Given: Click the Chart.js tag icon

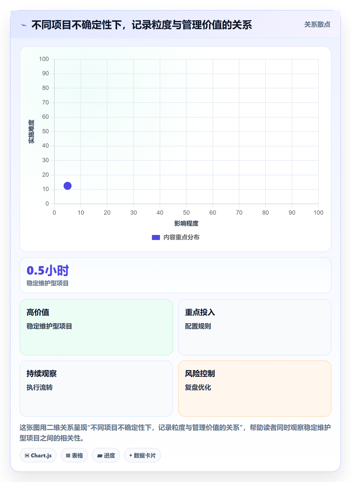Looking at the screenshot, I should 27,456.
